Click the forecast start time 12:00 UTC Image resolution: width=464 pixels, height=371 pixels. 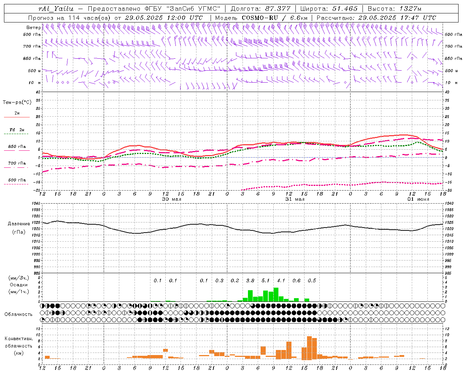(x=185, y=18)
